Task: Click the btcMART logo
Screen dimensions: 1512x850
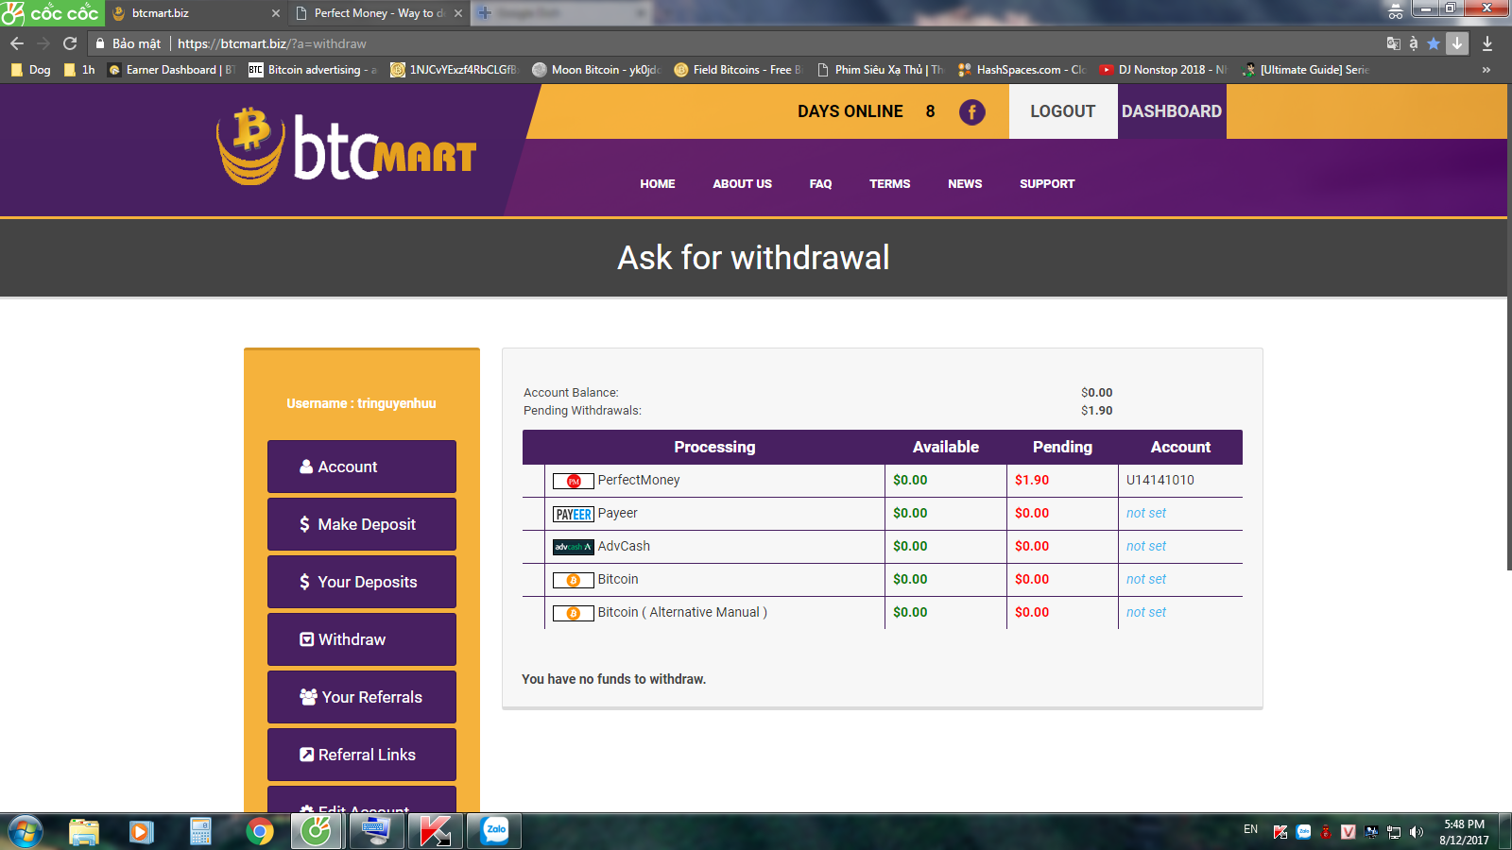Action: [346, 145]
